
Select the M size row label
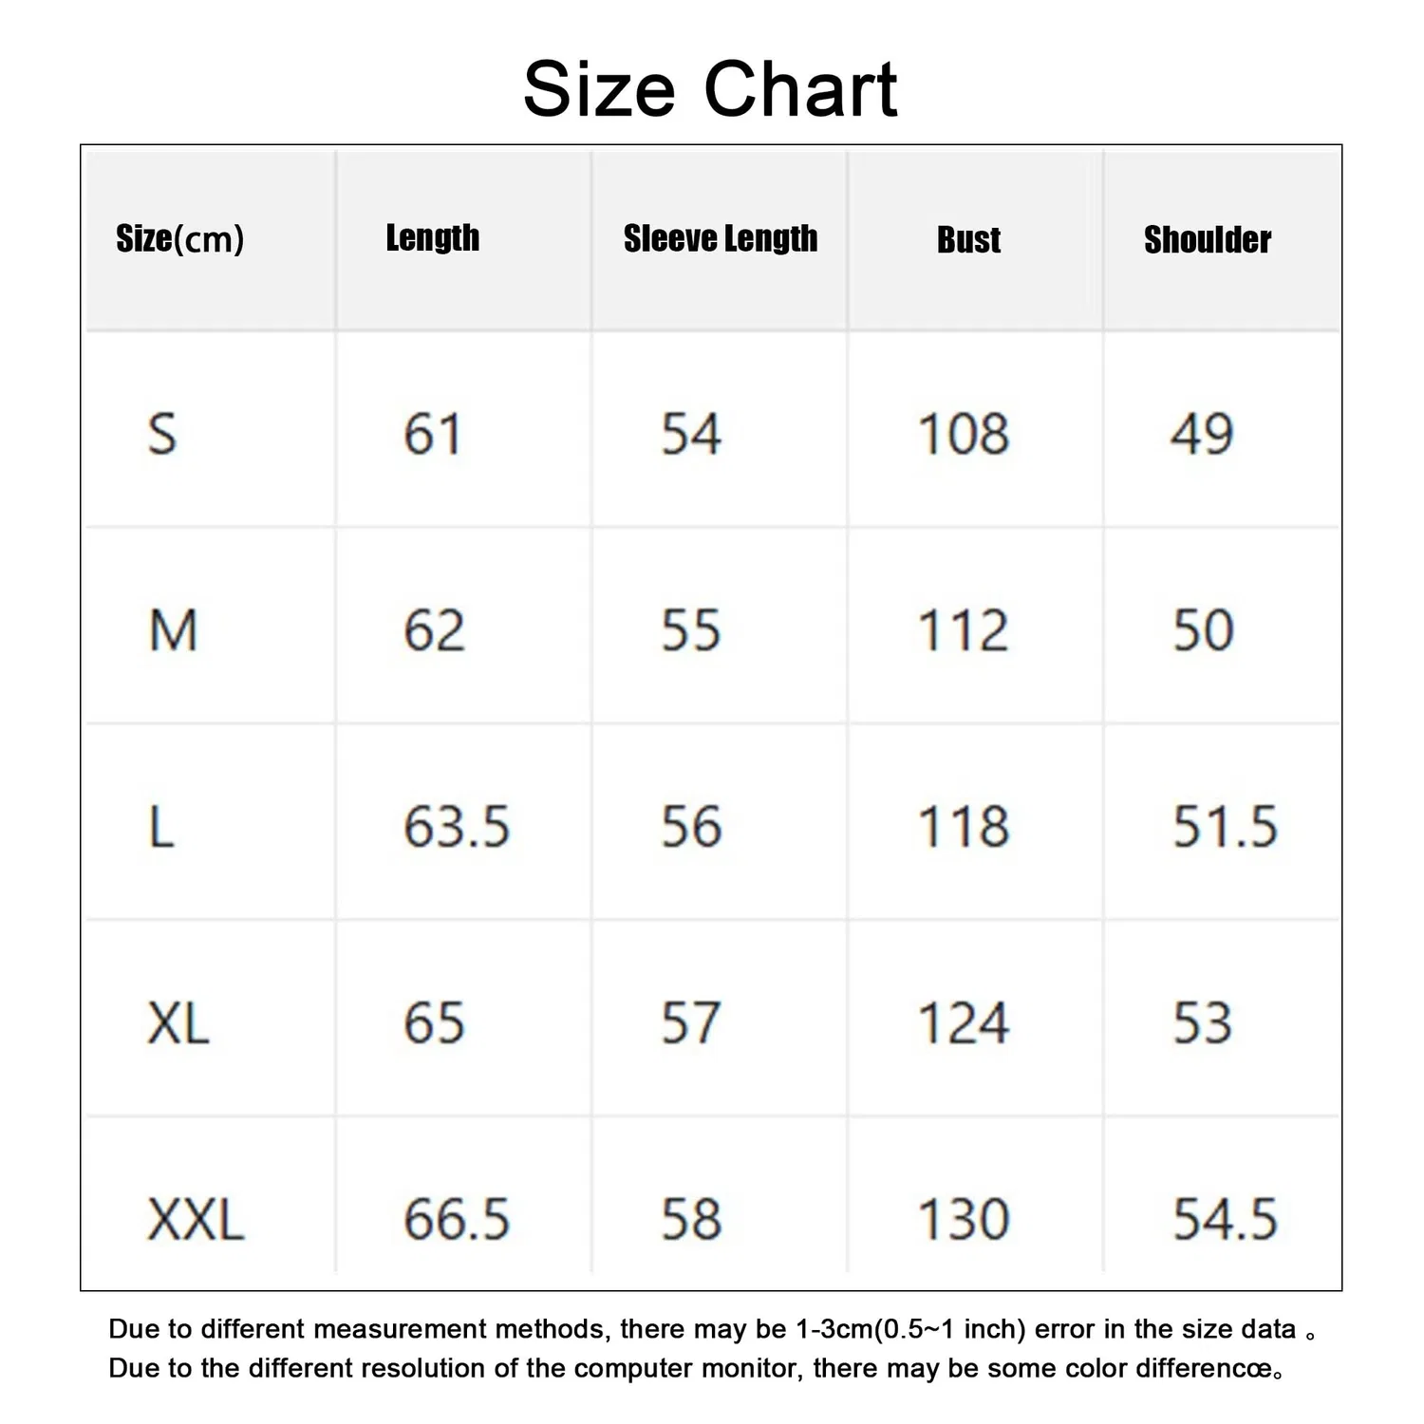pos(174,630)
